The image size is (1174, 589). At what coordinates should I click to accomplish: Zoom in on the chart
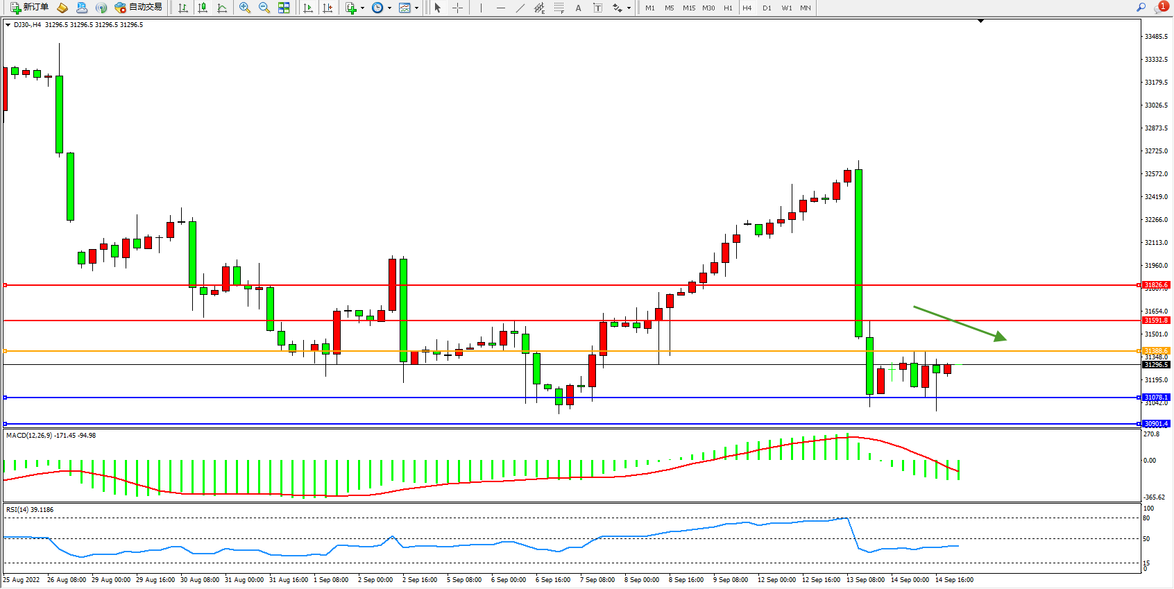pyautogui.click(x=245, y=8)
